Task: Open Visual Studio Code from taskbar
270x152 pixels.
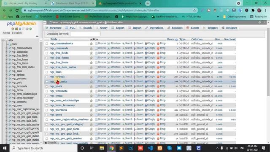Action: click(x=150, y=148)
